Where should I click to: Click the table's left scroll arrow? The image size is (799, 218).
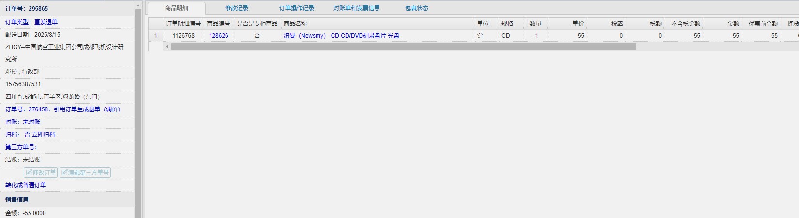pyautogui.click(x=167, y=47)
